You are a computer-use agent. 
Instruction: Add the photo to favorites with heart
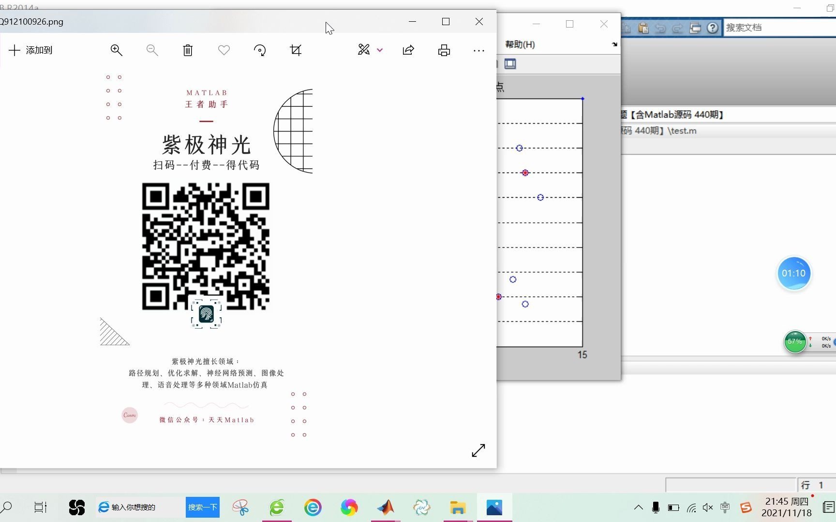(224, 50)
